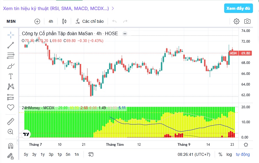Change the 4h interval
The height and width of the screenshot is (163, 259).
click(x=51, y=21)
